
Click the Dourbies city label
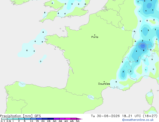coord(104,84)
